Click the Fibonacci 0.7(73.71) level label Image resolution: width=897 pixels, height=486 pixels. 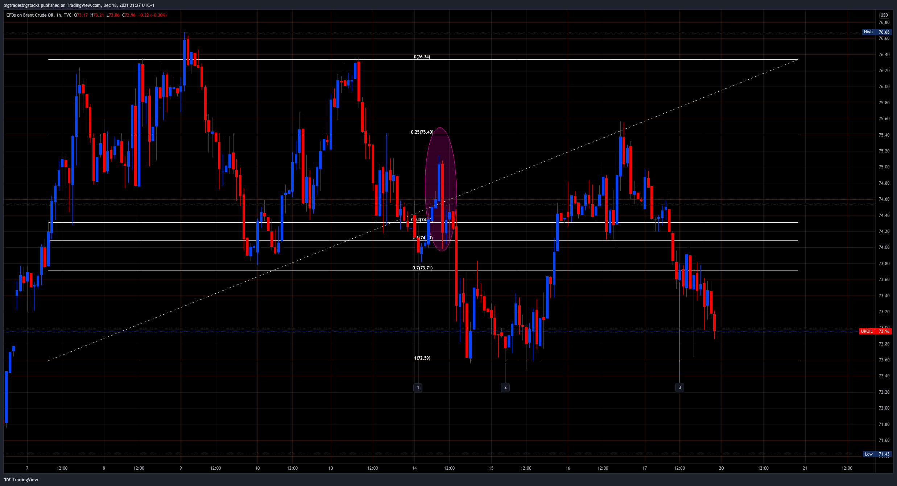pos(422,268)
